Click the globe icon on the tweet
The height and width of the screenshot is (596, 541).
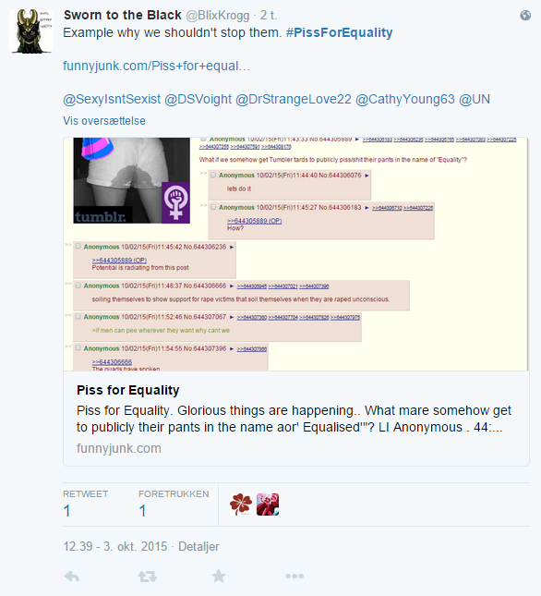525,15
